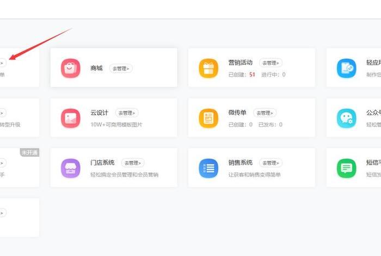The image size is (381, 256).
Task: Click the 营销活动 title text
Action: [x=241, y=63]
